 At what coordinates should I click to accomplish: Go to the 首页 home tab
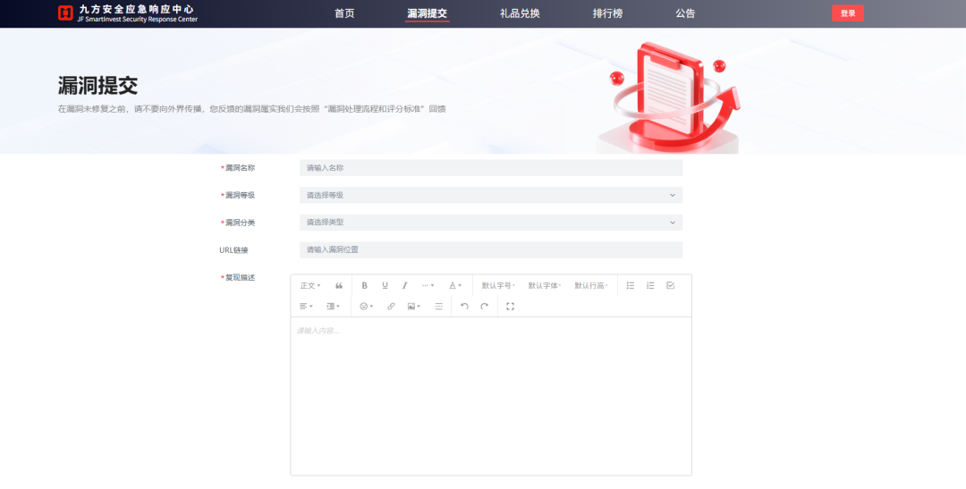pyautogui.click(x=344, y=13)
